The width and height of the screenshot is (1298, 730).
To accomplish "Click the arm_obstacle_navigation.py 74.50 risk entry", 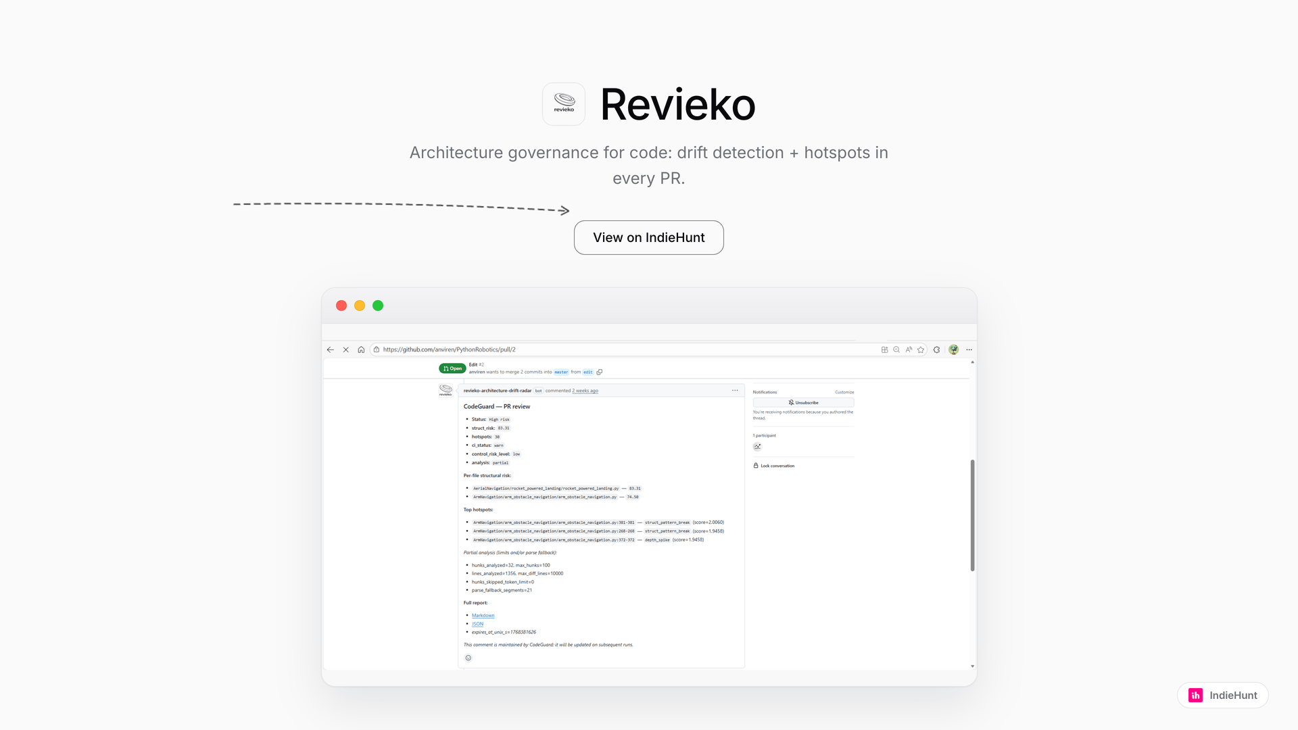I will [x=556, y=497].
